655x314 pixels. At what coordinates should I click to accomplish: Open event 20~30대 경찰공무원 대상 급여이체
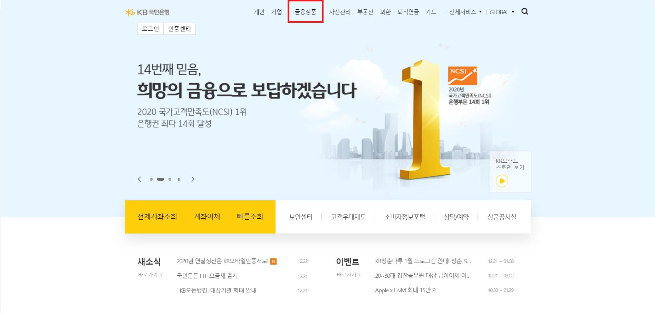coord(423,276)
